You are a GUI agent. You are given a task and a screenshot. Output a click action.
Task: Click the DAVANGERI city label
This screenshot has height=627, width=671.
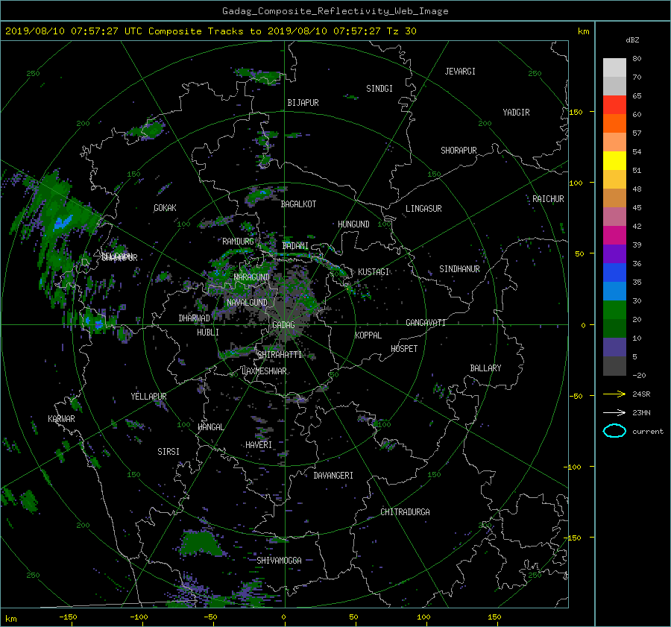333,476
